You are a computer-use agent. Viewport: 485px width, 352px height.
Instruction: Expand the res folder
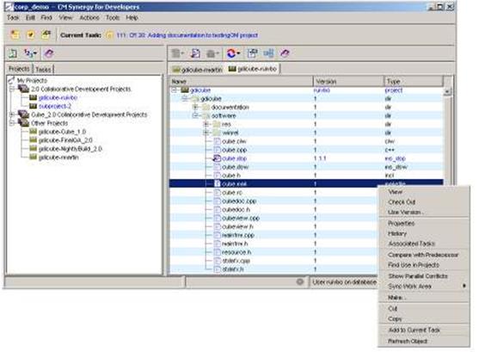click(206, 124)
